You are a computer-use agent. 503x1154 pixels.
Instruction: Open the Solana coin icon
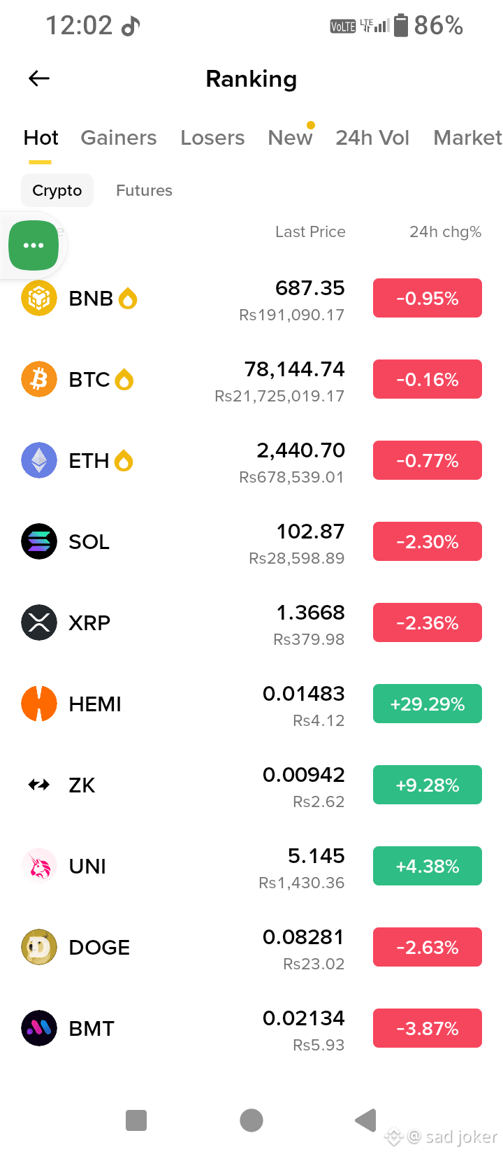click(39, 541)
